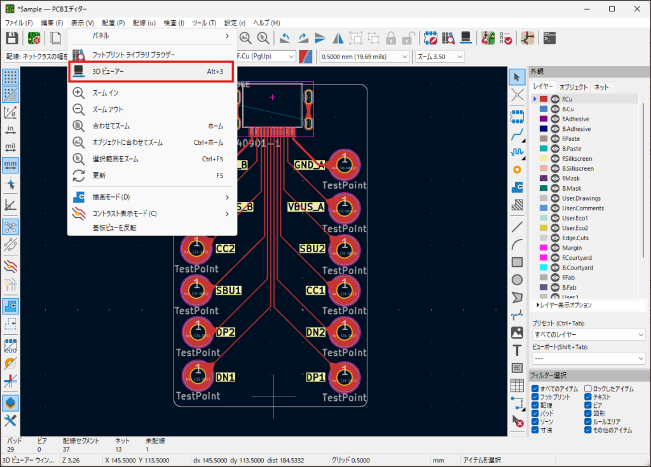Viewport: 651px width, 467px height.
Task: Click the Lock padlock icon
Action: [x=391, y=37]
